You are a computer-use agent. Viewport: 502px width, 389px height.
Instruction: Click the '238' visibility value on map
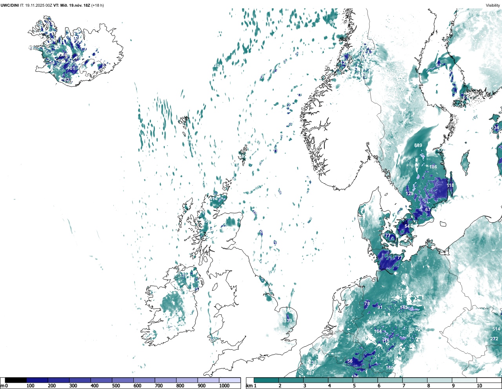[313, 362]
